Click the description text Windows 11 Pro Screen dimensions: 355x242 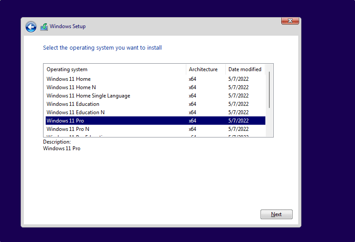tap(62, 148)
